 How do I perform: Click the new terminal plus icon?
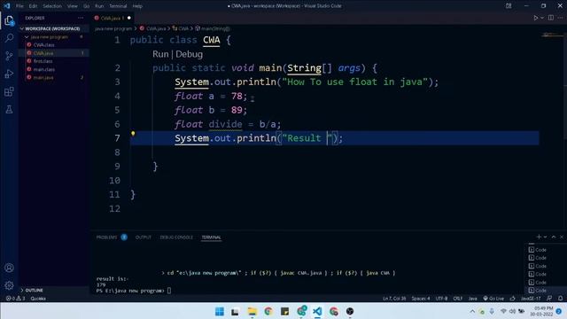(539, 237)
